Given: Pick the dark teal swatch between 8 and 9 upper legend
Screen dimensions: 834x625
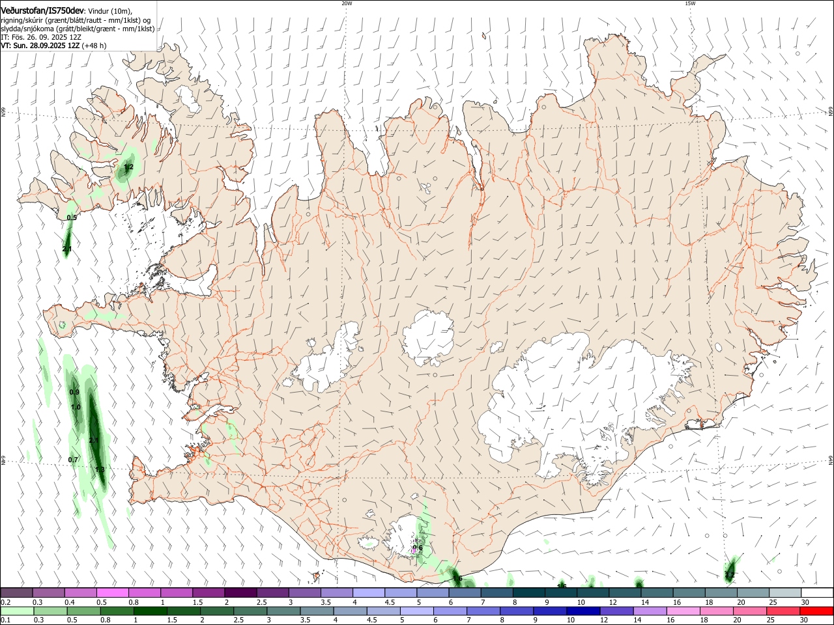Looking at the screenshot, I should pos(528,592).
